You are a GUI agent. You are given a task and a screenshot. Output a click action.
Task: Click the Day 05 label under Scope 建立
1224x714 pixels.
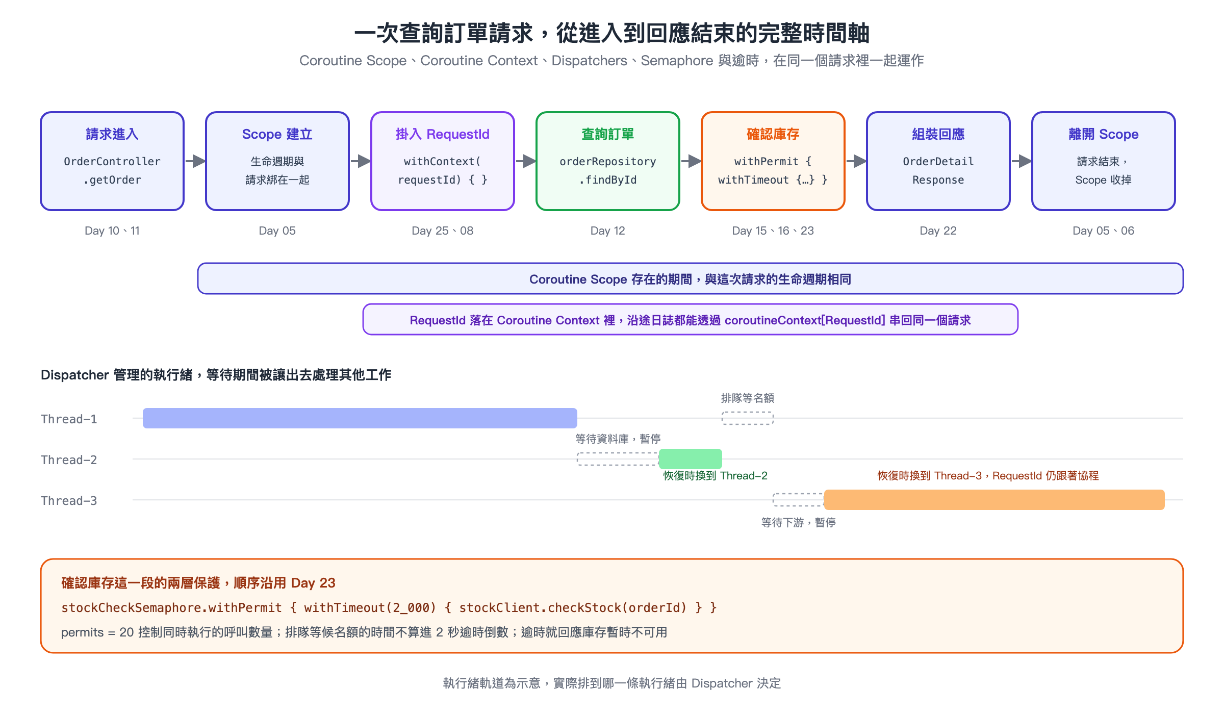pyautogui.click(x=277, y=231)
